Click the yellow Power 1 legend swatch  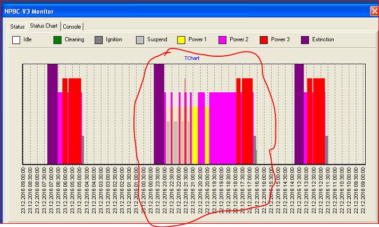click(x=181, y=40)
